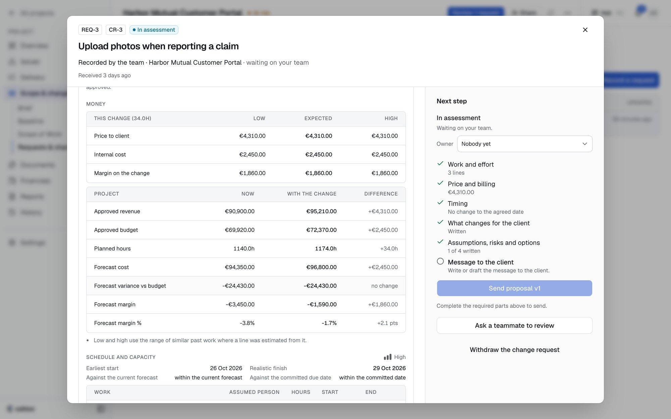
Task: Click Approved budget now value €69,920.00
Action: tap(240, 230)
